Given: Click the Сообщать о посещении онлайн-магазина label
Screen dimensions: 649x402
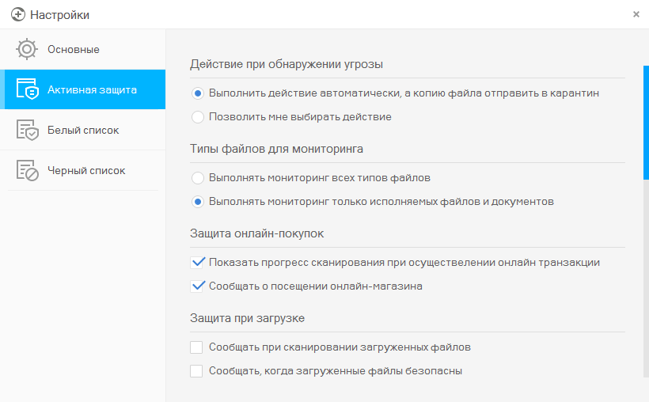Looking at the screenshot, I should [315, 286].
